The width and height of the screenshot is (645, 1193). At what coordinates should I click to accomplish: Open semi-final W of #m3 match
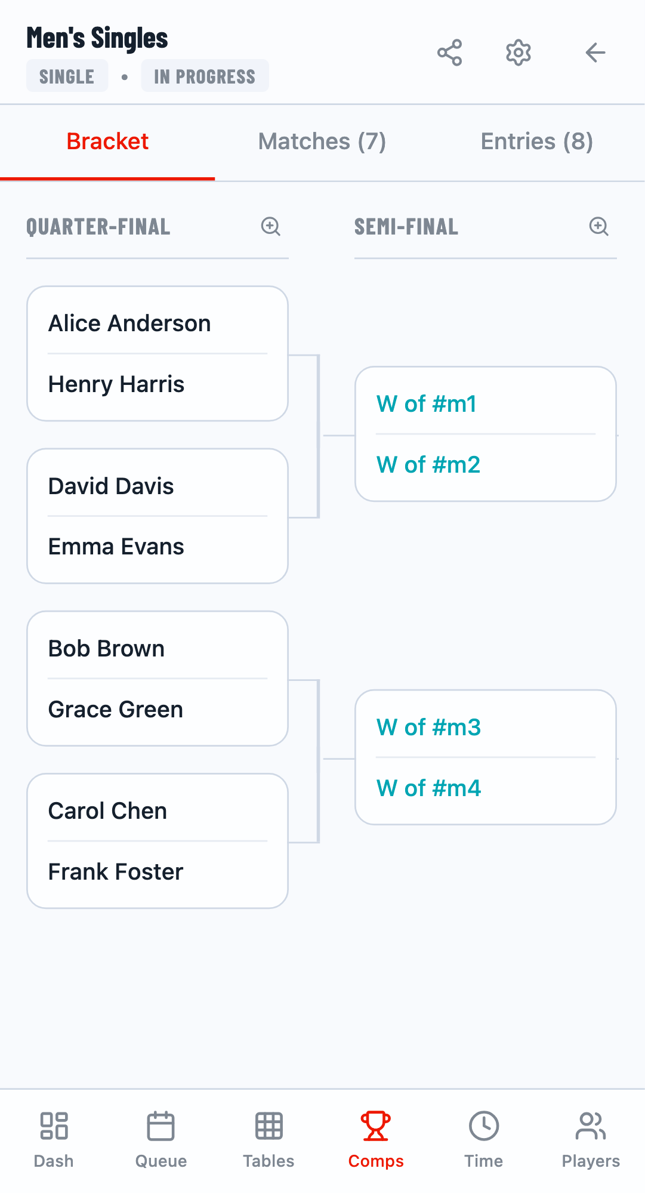click(485, 757)
